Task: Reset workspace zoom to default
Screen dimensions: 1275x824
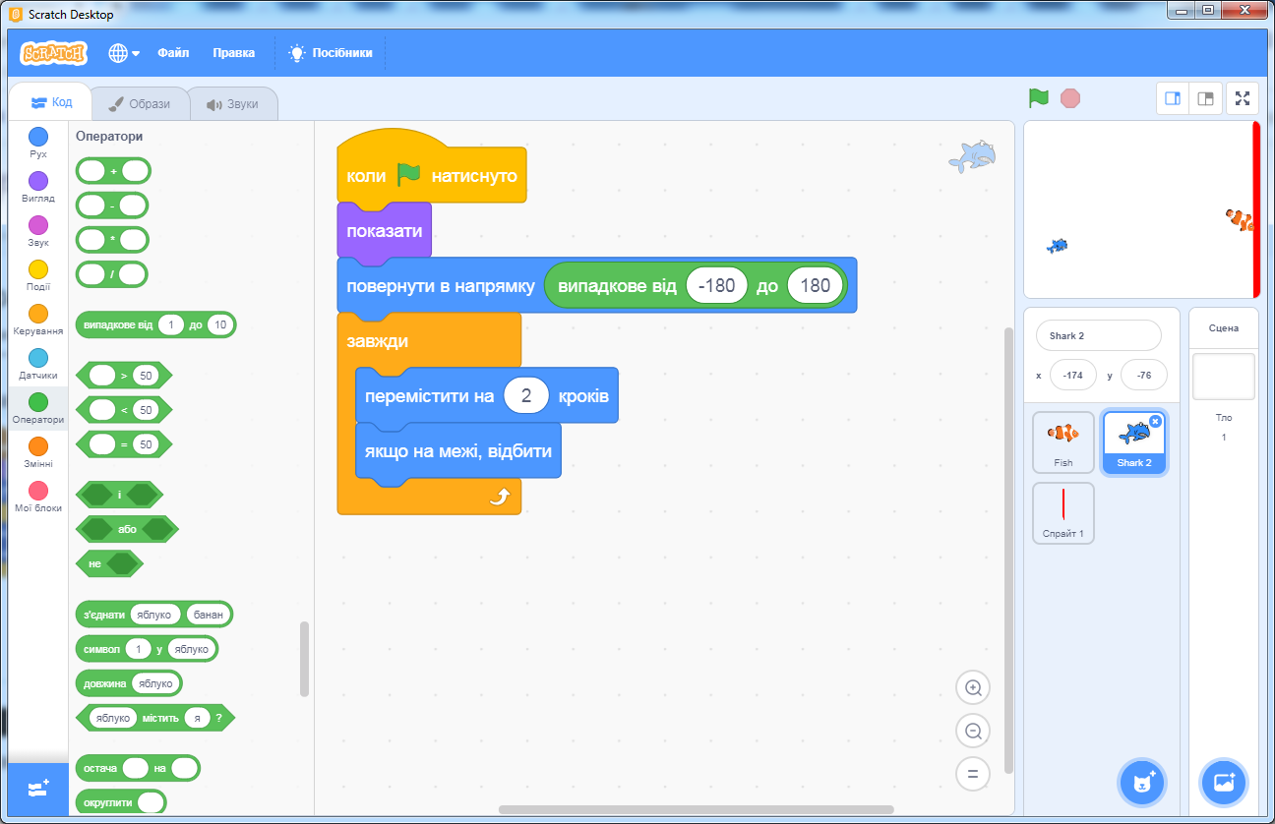Action: coord(973,774)
